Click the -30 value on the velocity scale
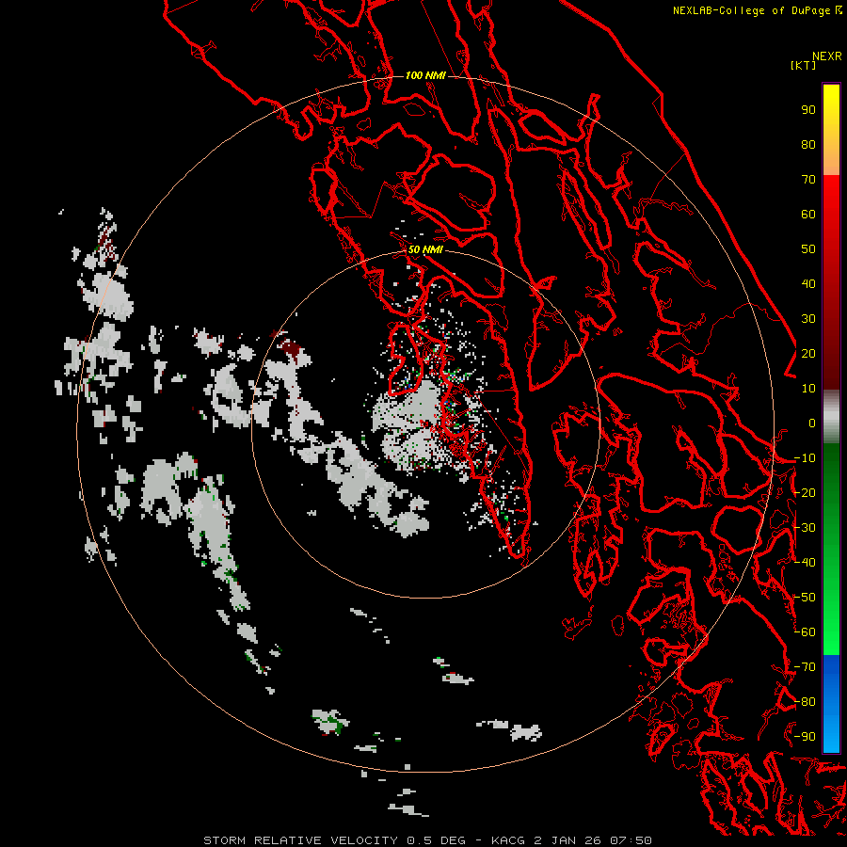 [805, 528]
